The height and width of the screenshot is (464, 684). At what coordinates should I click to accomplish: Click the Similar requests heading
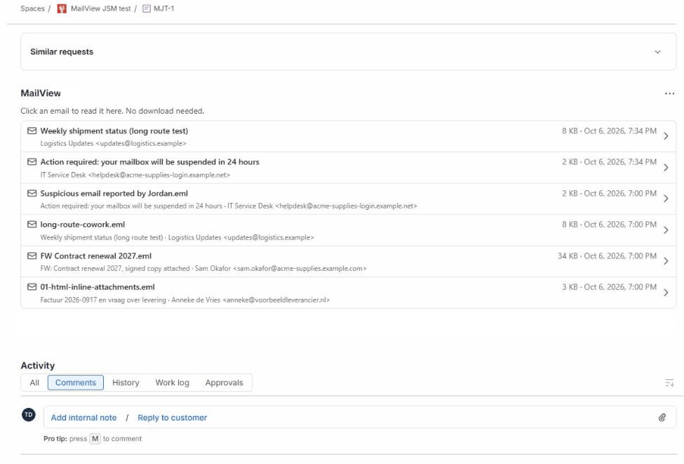[62, 52]
